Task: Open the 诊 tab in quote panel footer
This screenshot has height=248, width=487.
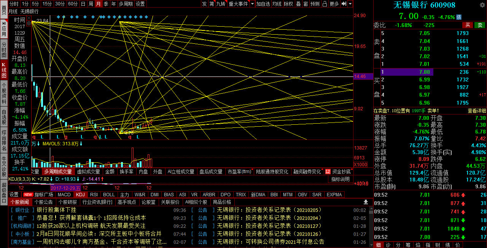Action: pyautogui.click(x=388, y=245)
